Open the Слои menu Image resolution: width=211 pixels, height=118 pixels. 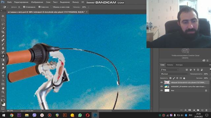[x=48, y=2]
